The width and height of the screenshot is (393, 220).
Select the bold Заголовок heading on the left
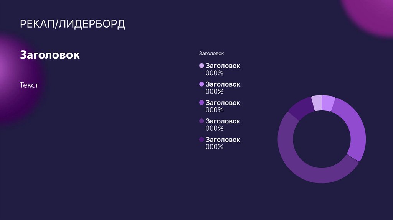coord(50,55)
